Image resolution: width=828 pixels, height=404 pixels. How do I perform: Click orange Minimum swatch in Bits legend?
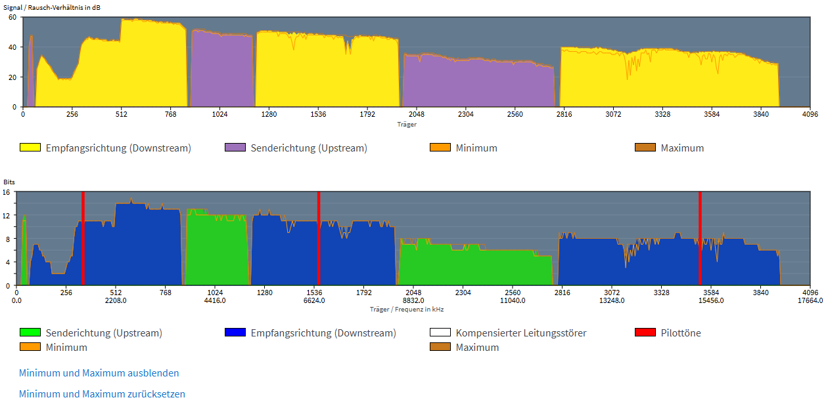[x=30, y=347]
